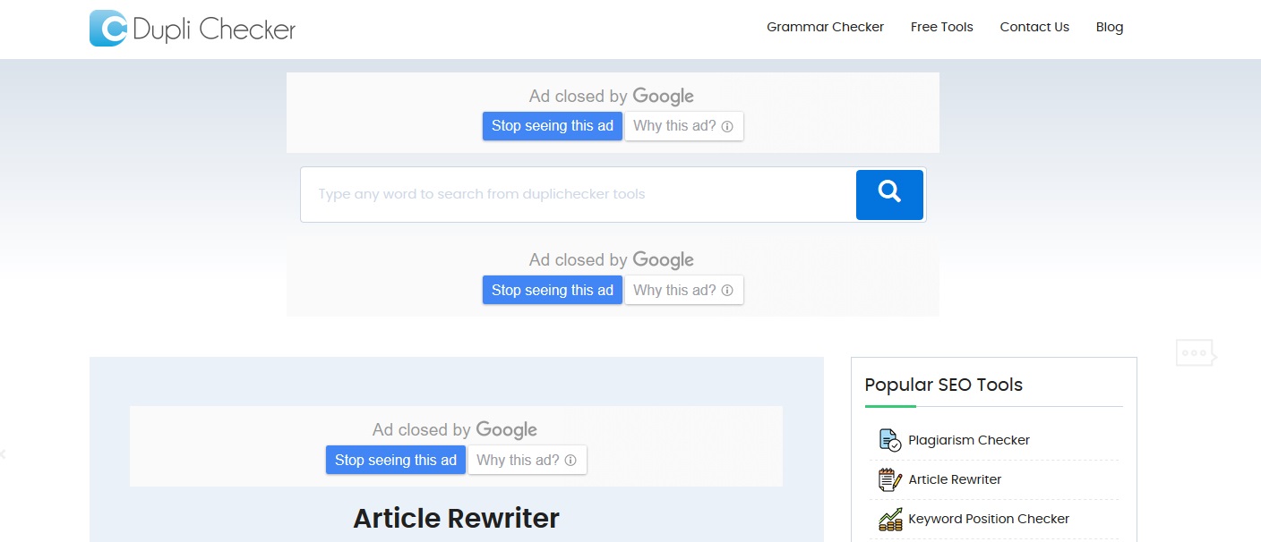Click Stop seeing this ad below search bar

point(553,290)
